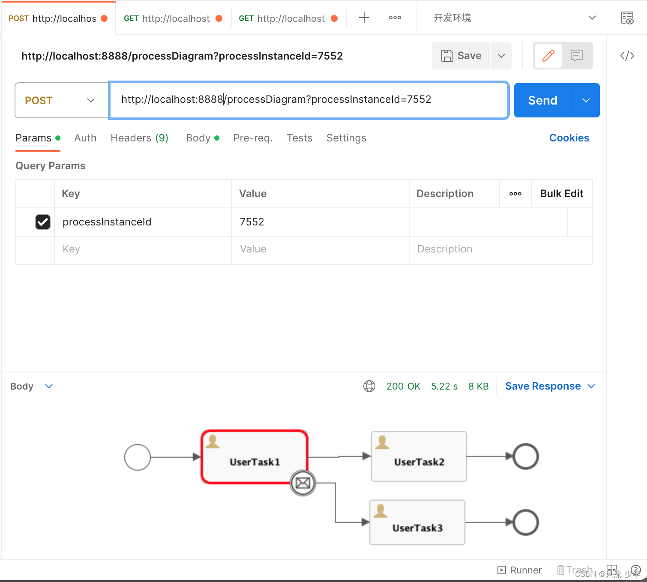The height and width of the screenshot is (582, 647).
Task: Click the 7552 value cell
Action: coord(321,222)
